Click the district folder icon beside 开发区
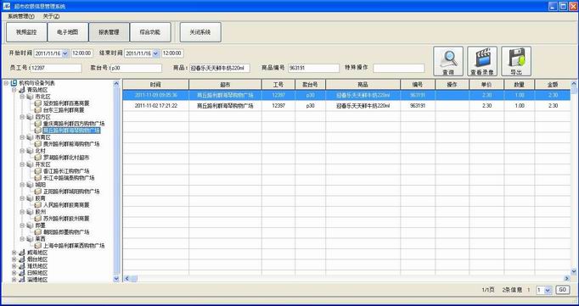Image resolution: width=579 pixels, height=306 pixels. pyautogui.click(x=30, y=164)
